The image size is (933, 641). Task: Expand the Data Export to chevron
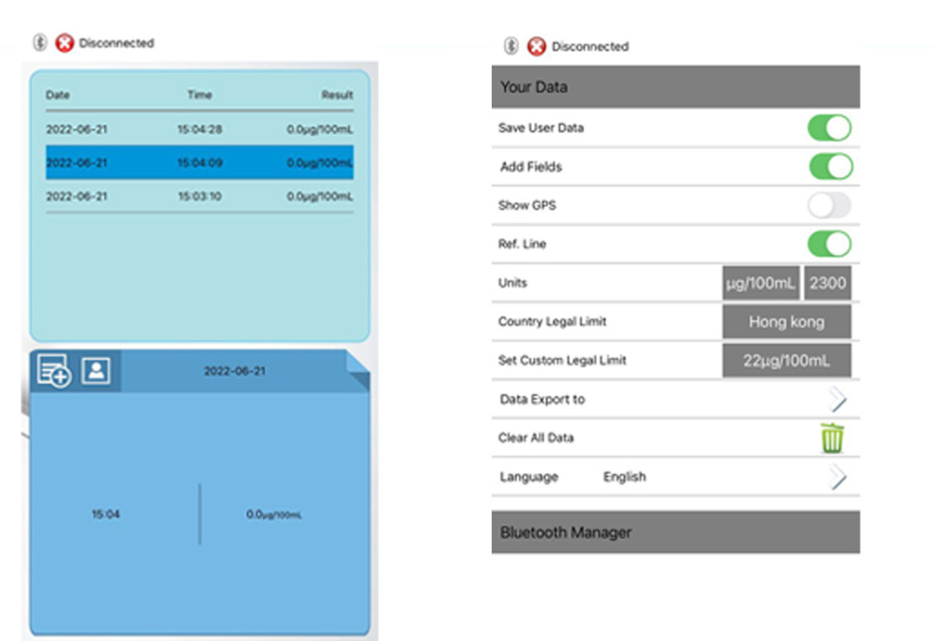[837, 400]
